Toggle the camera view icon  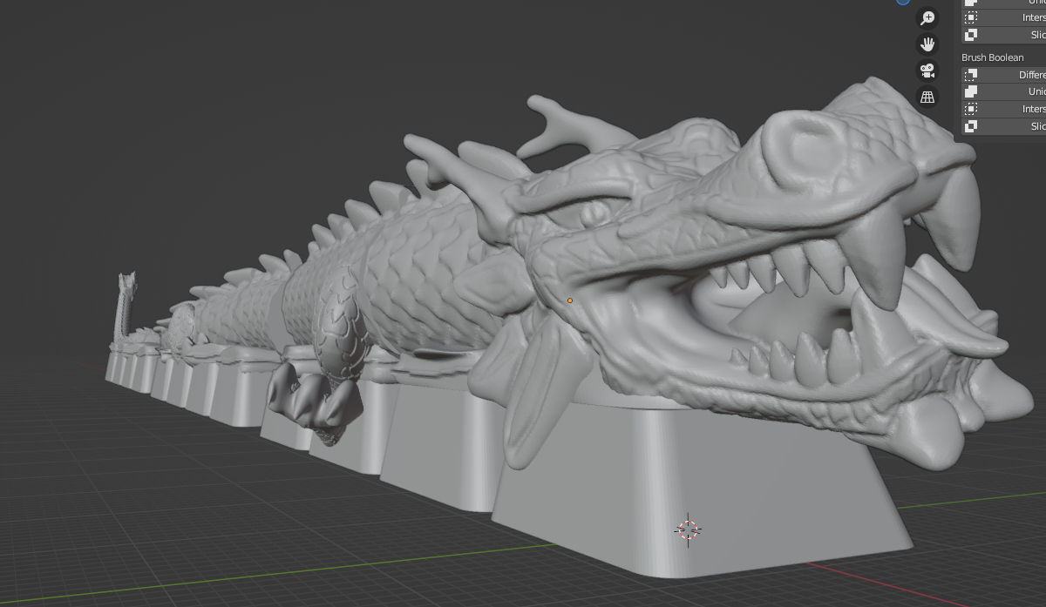point(927,71)
